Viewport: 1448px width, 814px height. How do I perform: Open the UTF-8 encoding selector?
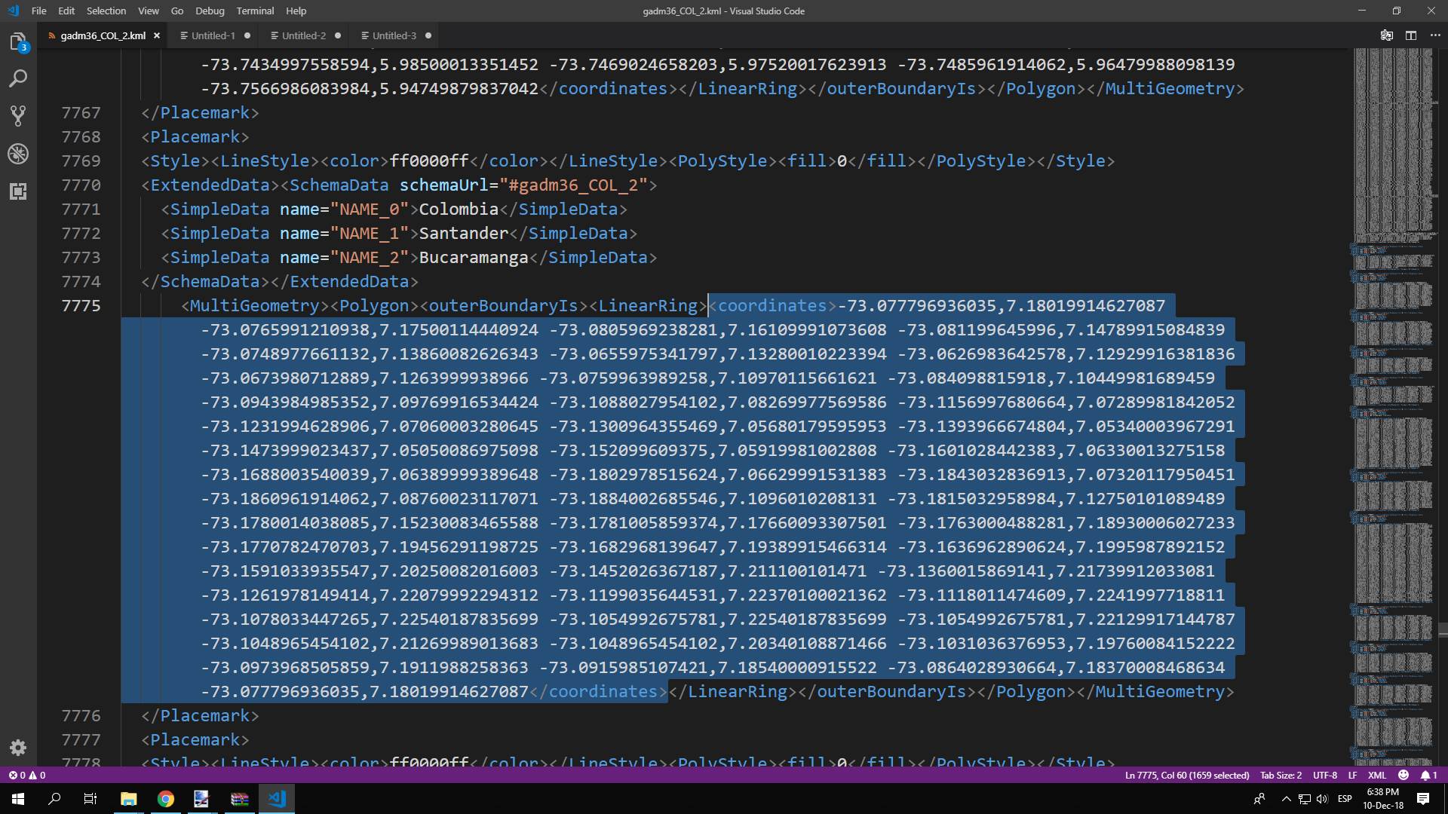[x=1324, y=775]
